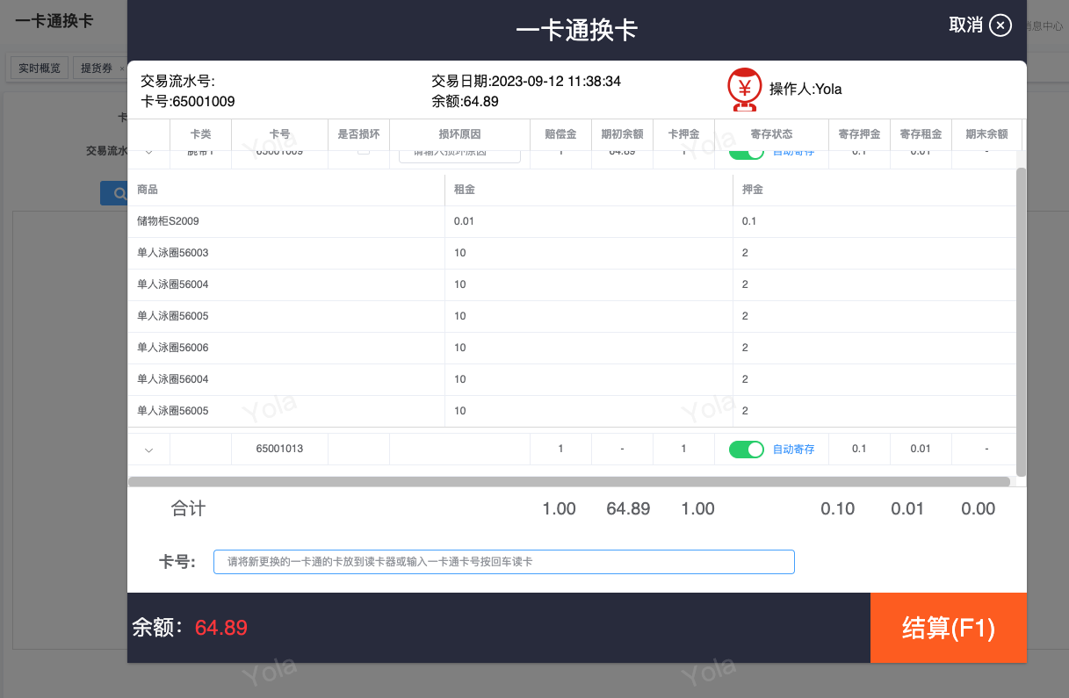Click 寄存租金 value 0.01 in row 65001013
This screenshot has height=698, width=1069.
[x=921, y=449]
